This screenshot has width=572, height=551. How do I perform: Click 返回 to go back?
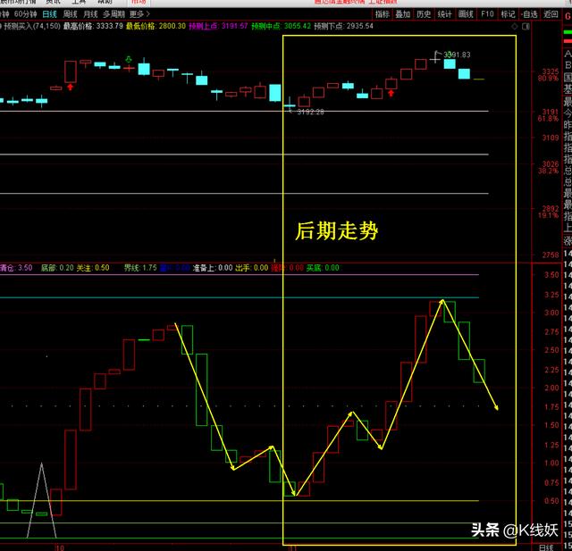point(551,14)
